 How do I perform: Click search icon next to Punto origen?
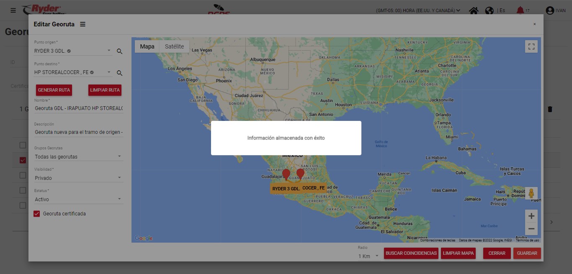tap(119, 51)
